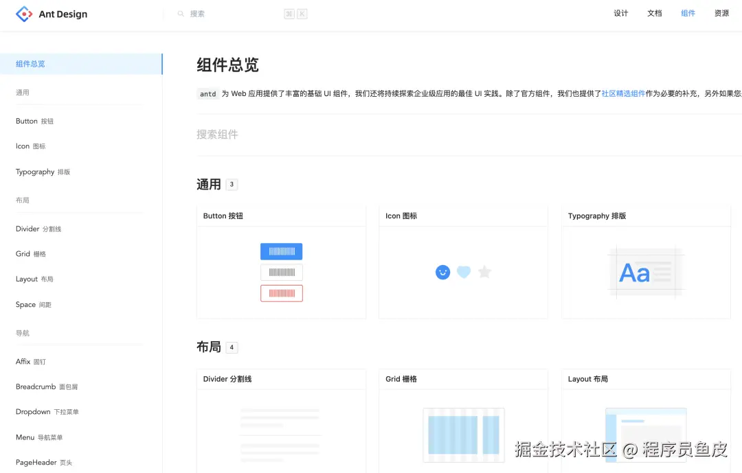742x473 pixels.
Task: Click the gray star icon in Icon card
Action: 484,272
